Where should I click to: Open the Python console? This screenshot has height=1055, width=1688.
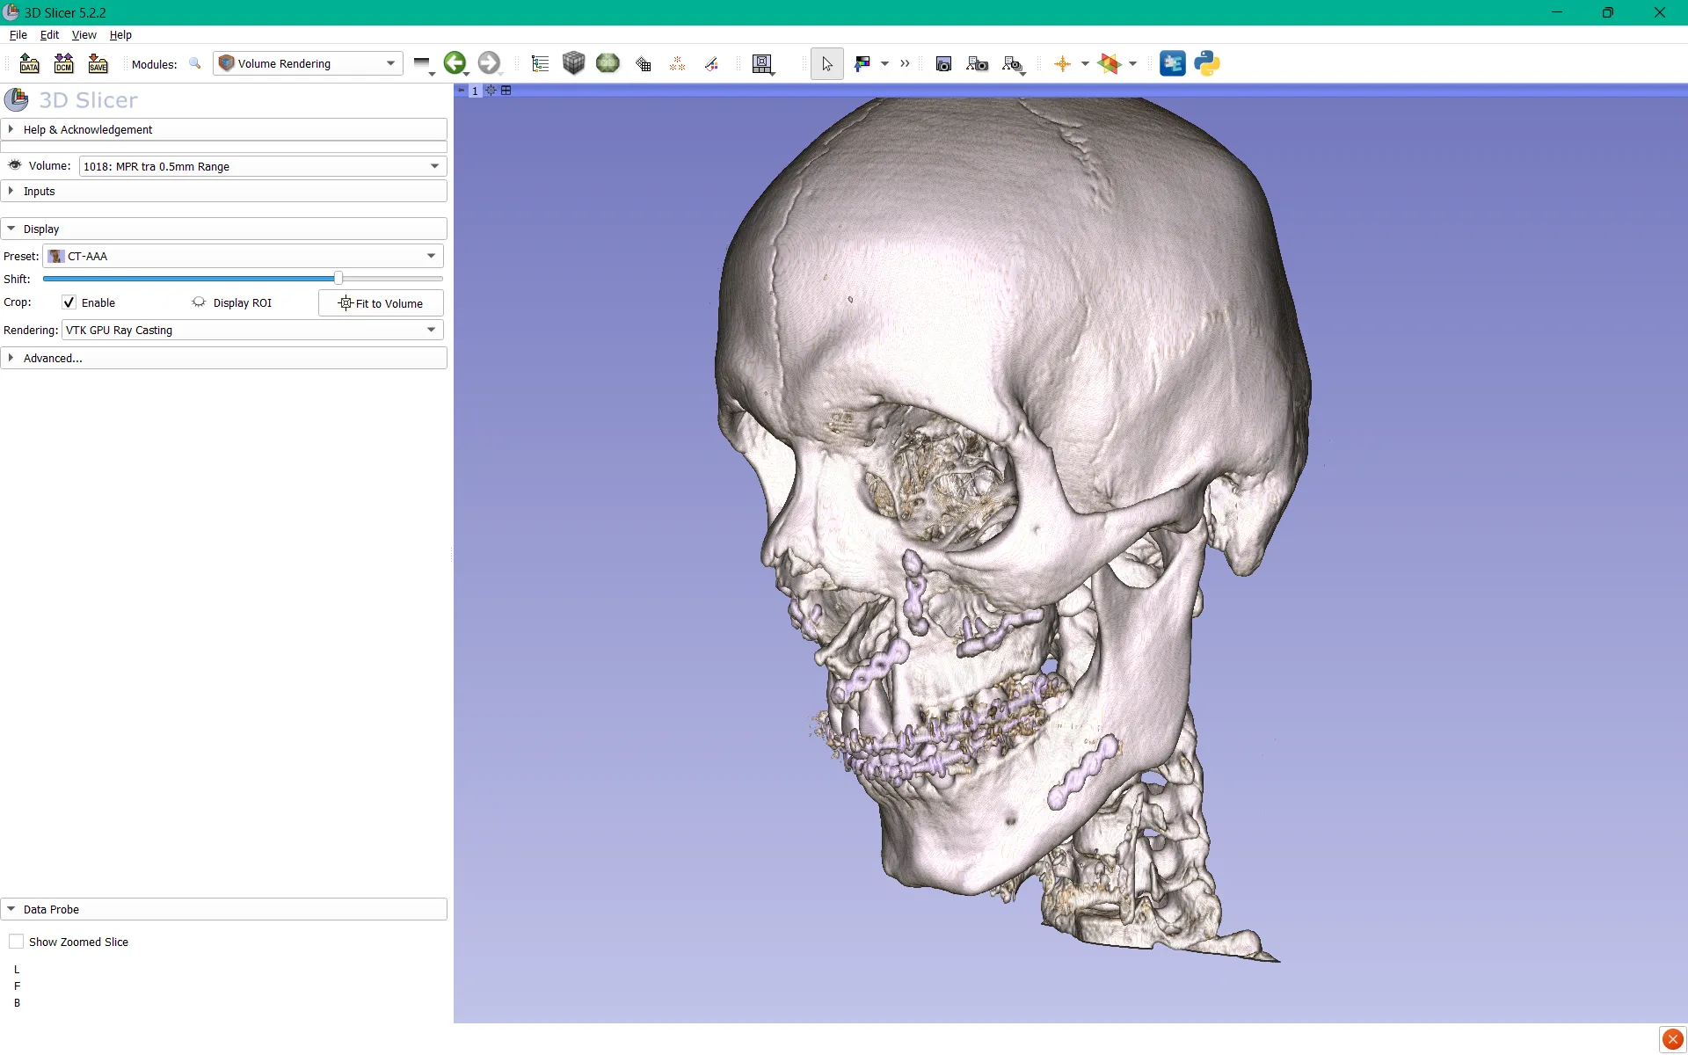1207,63
